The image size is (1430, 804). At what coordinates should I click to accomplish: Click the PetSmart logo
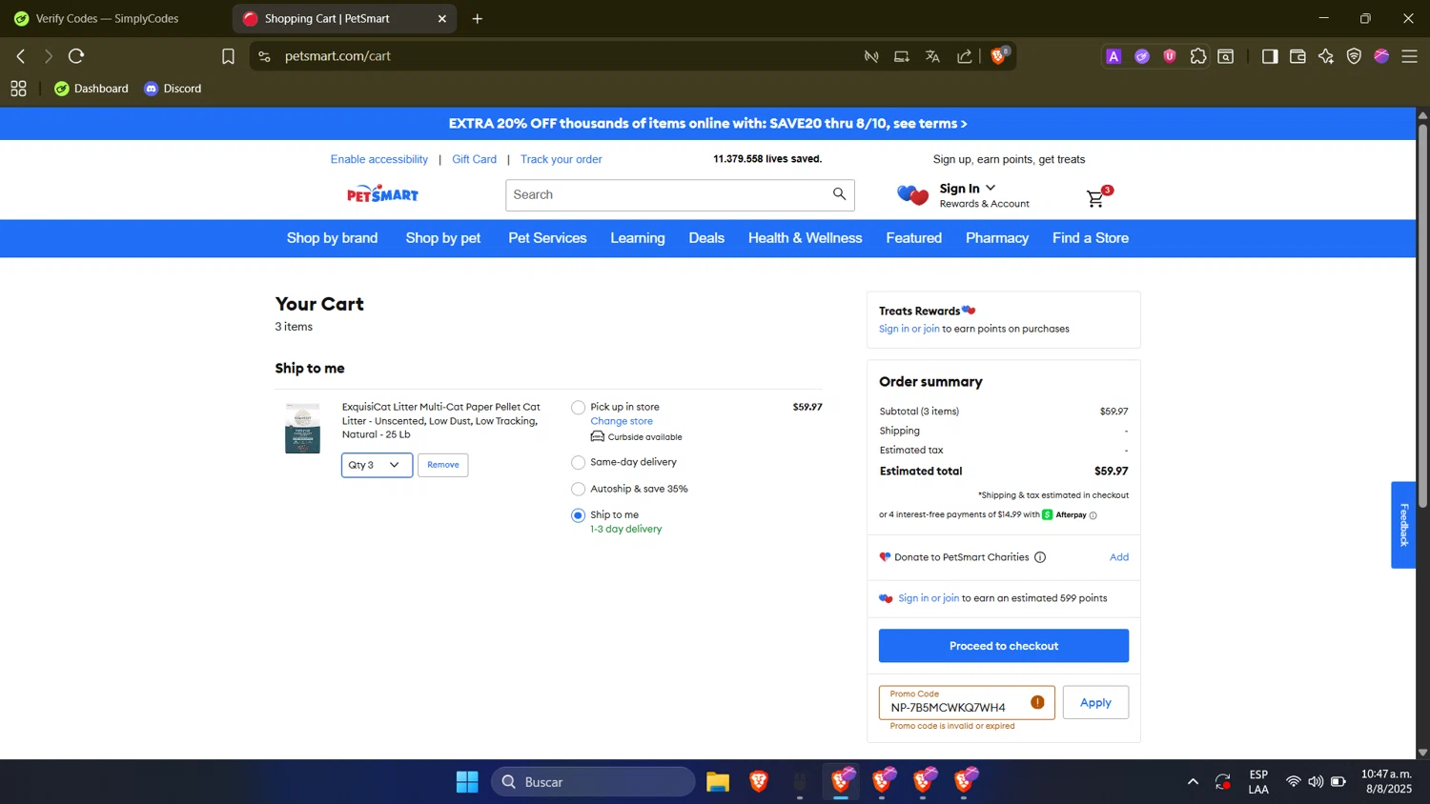382,193
